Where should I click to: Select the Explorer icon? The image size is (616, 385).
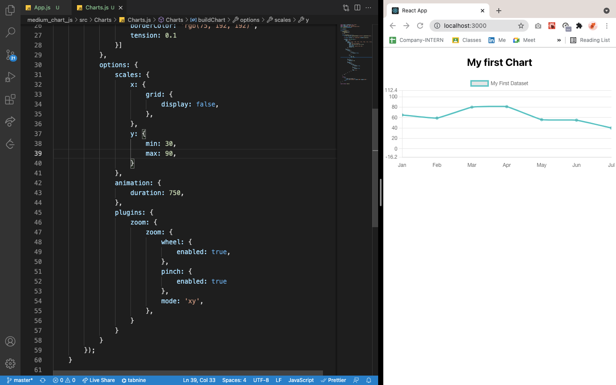pyautogui.click(x=10, y=10)
